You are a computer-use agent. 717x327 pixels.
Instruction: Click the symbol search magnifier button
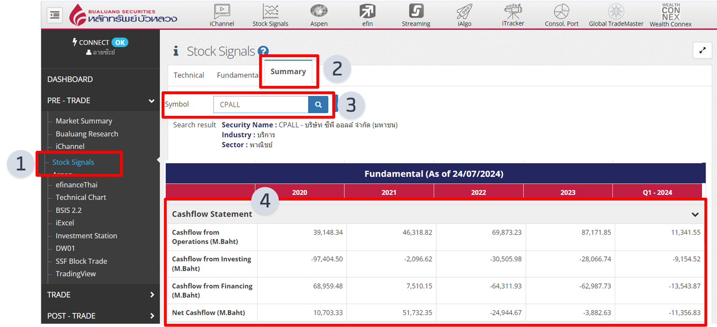point(318,104)
